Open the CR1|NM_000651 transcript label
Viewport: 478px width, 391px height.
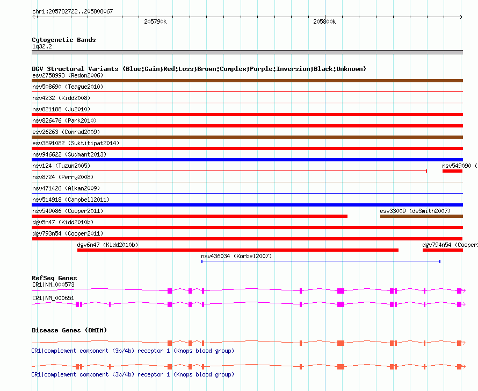[x=53, y=297]
